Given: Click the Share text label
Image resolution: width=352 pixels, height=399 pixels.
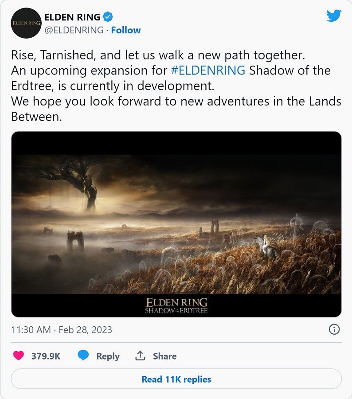Looking at the screenshot, I should pos(164,356).
